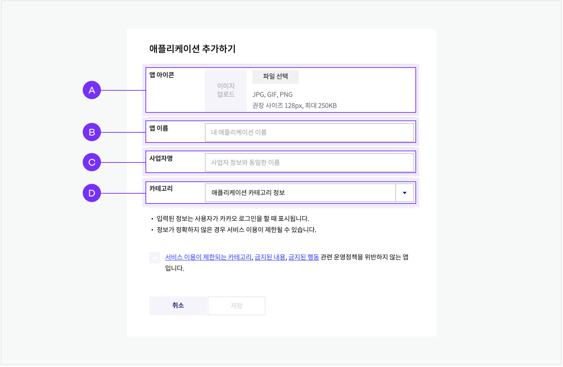Click the purple D annotation marker
This screenshot has width=563, height=367.
[92, 193]
